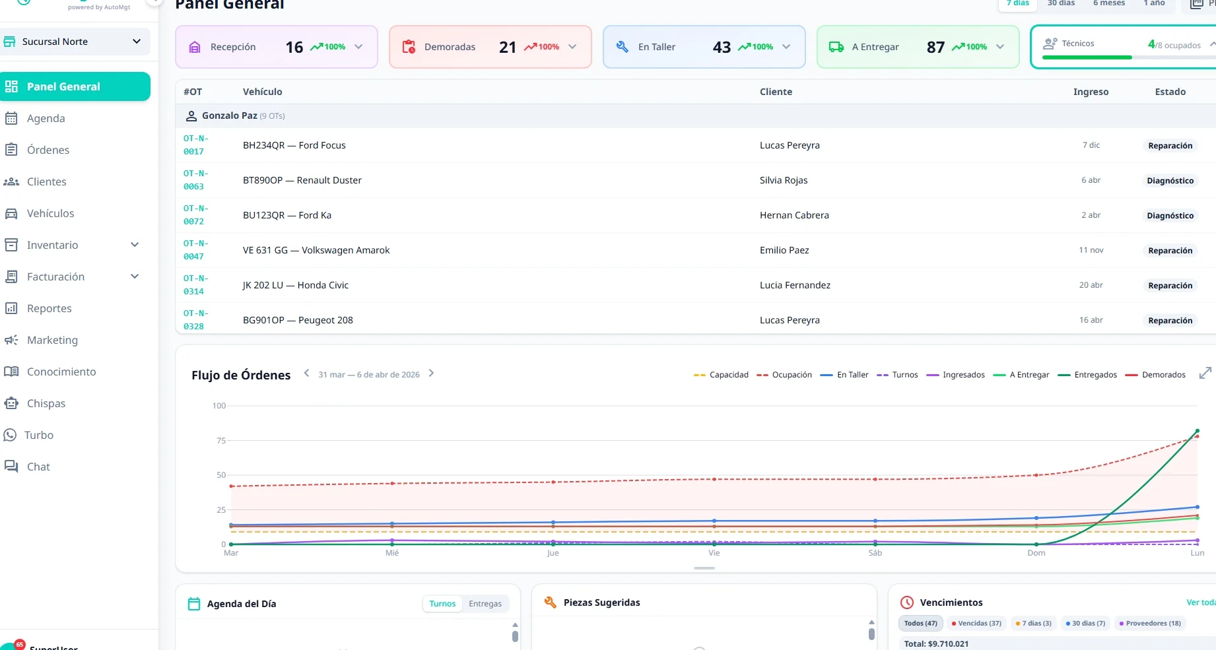
Task: Expand the Demoradas card chevron
Action: coord(572,47)
